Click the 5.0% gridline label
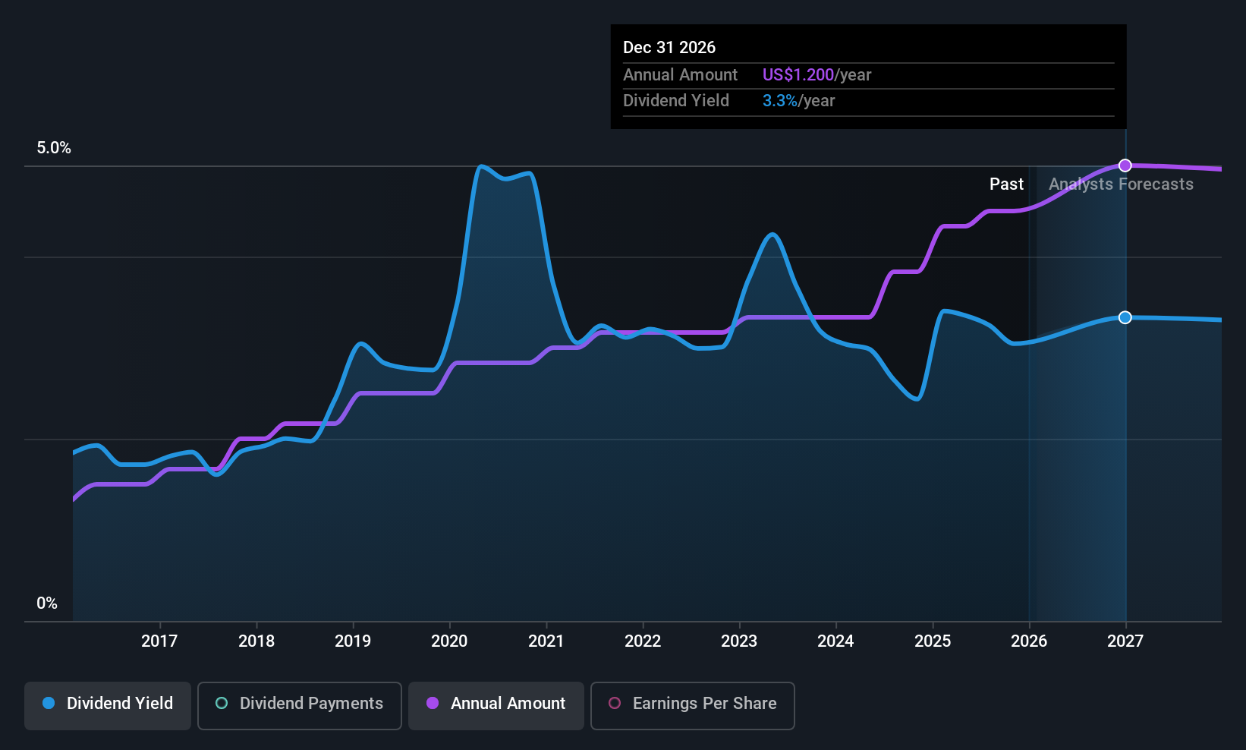The width and height of the screenshot is (1246, 750). [54, 148]
